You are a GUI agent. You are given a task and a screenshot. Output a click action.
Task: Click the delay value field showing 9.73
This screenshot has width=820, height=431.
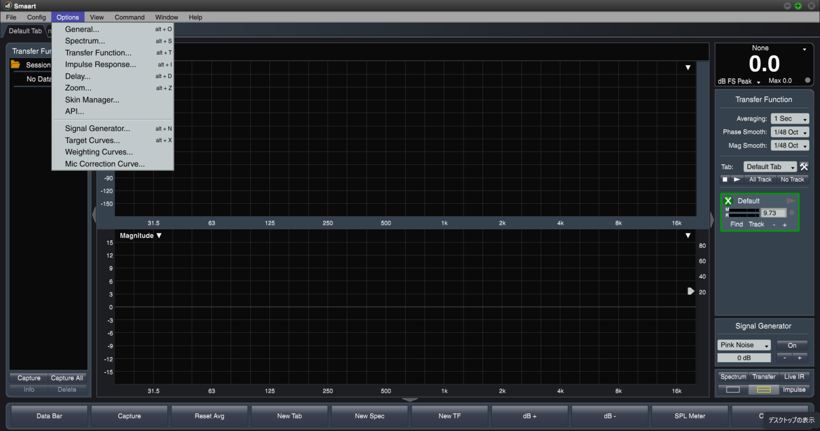coord(773,213)
